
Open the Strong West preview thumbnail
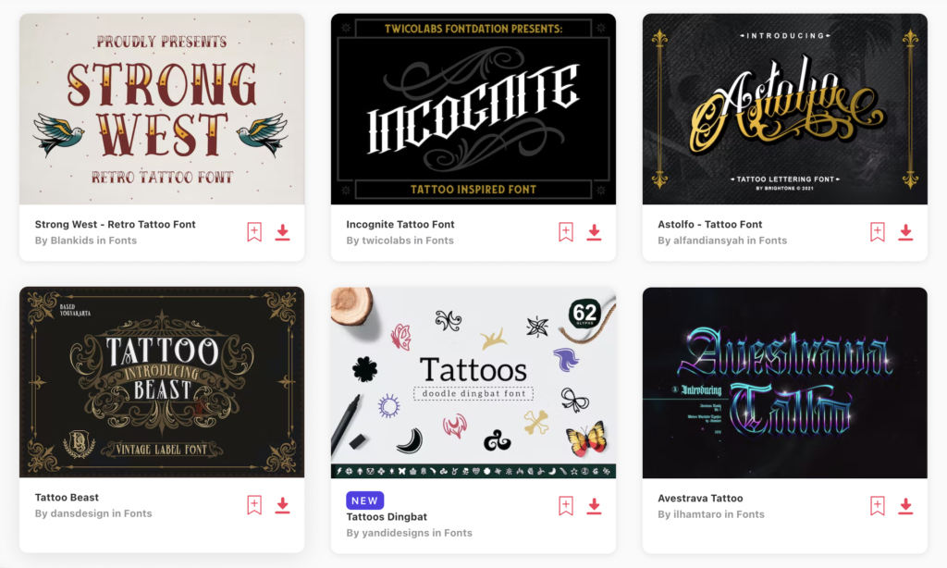point(162,109)
